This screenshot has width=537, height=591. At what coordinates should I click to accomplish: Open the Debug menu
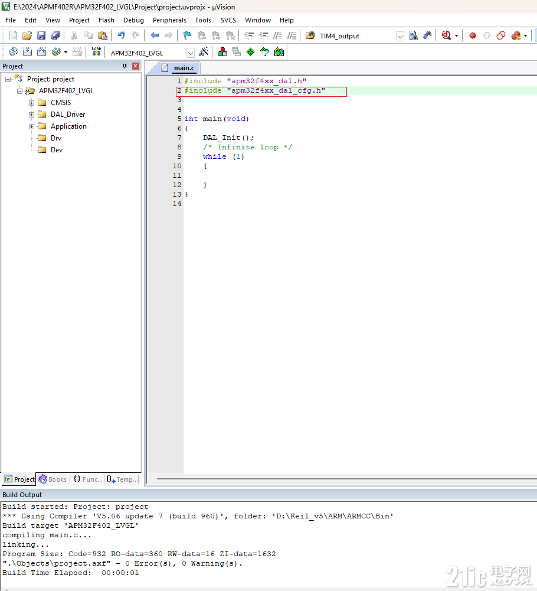pyautogui.click(x=133, y=20)
